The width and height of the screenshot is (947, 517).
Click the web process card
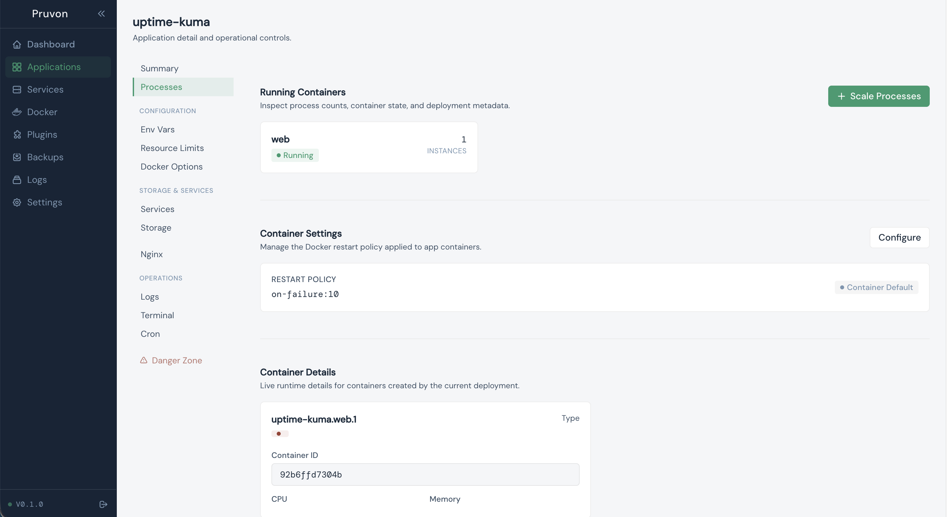(369, 147)
